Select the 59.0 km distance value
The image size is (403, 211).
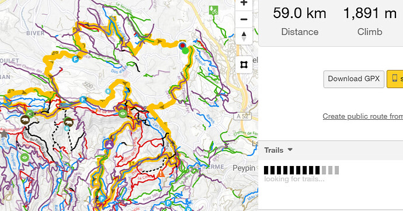pyautogui.click(x=300, y=13)
